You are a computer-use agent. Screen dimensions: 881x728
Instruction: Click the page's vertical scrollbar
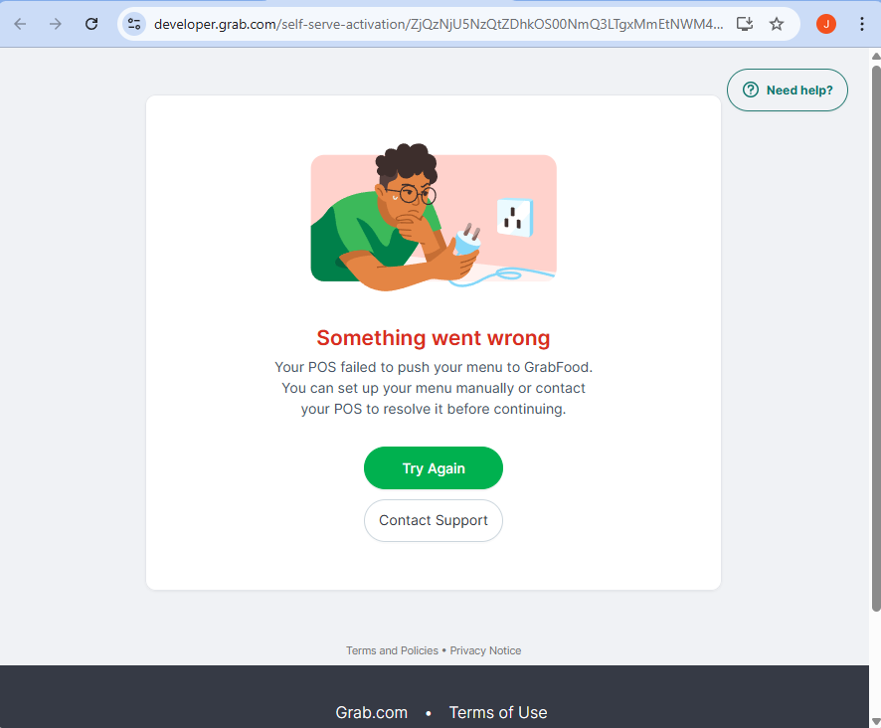point(875,338)
